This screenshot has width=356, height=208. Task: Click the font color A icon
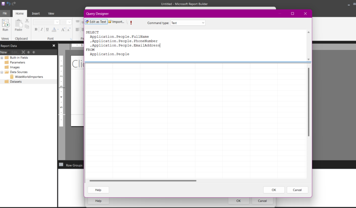[54, 29]
